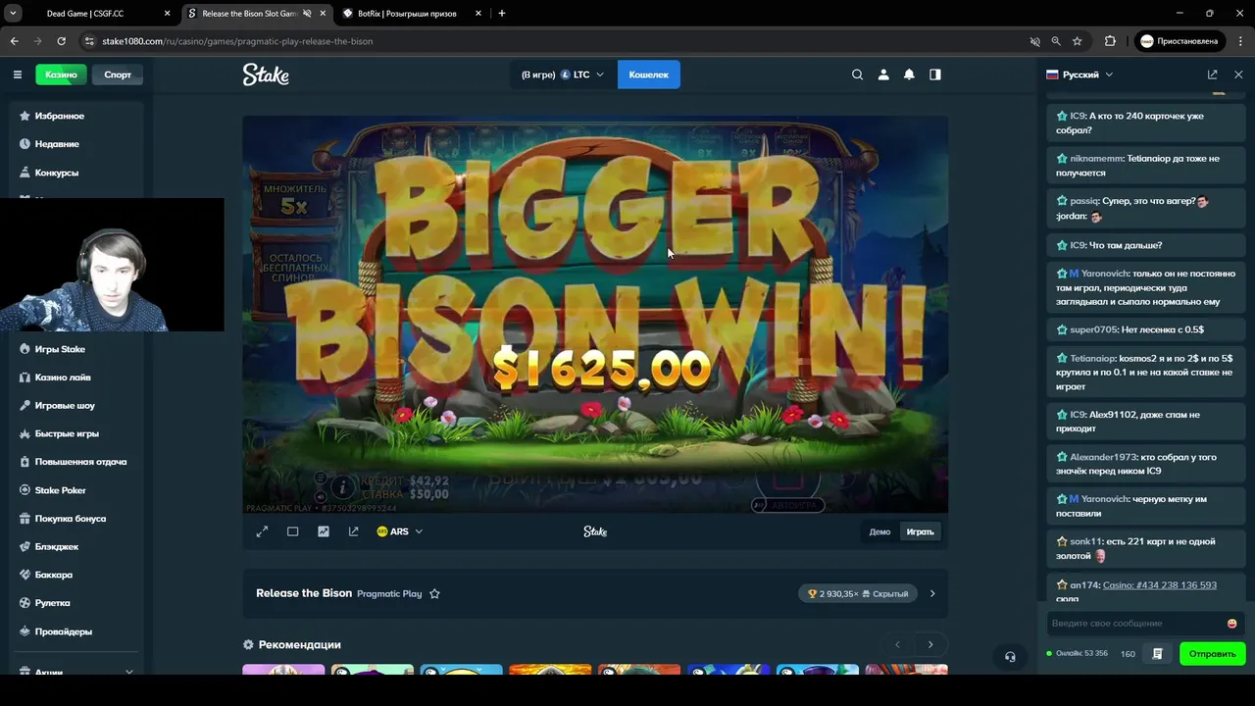The height and width of the screenshot is (706, 1255).
Task: Enter fullscreen for the game
Action: coord(262,531)
